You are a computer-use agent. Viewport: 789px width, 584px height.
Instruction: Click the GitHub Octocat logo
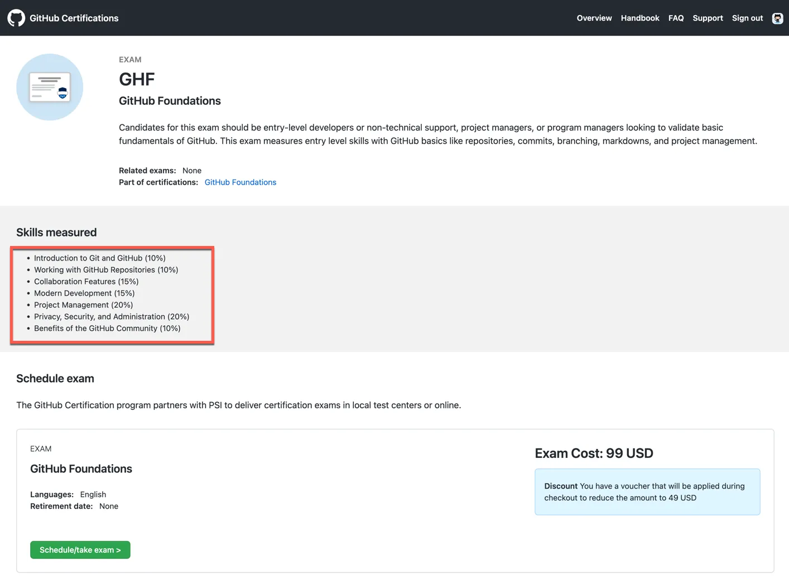[16, 18]
